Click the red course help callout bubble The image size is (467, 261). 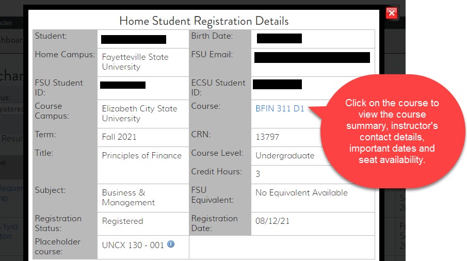pyautogui.click(x=392, y=132)
